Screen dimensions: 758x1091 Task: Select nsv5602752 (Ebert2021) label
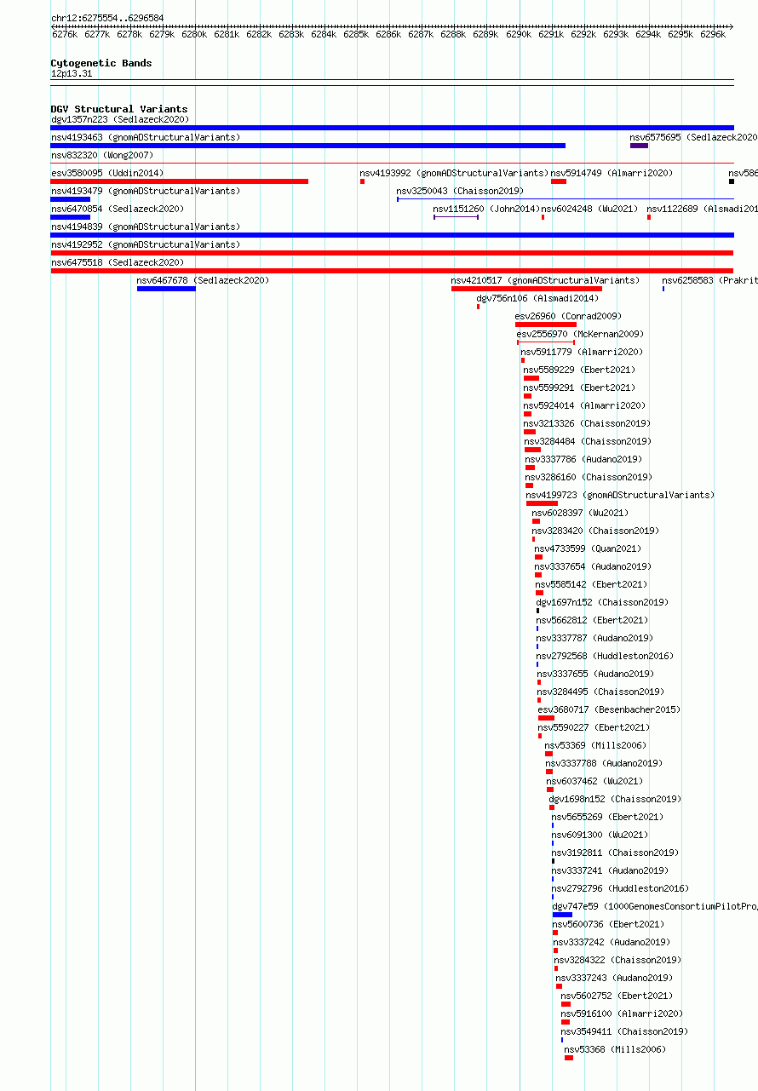(x=617, y=996)
